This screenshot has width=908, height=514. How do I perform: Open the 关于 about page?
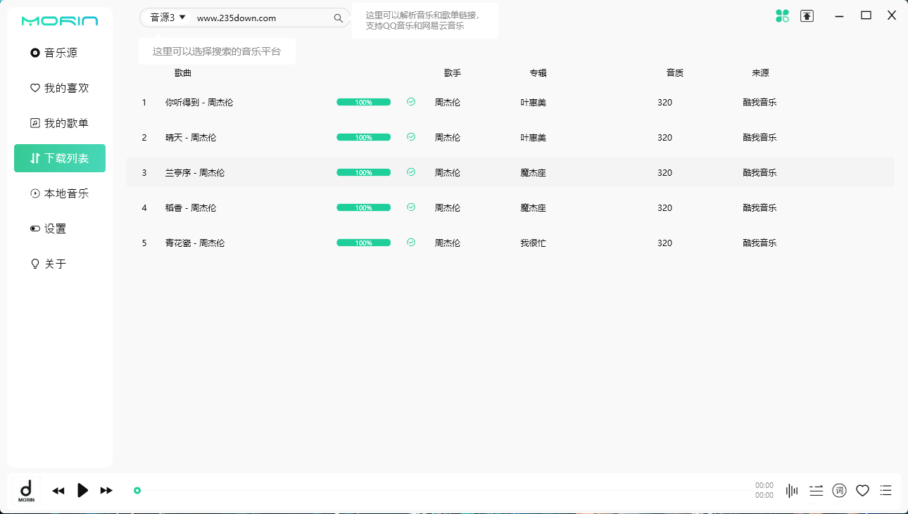tap(60, 264)
